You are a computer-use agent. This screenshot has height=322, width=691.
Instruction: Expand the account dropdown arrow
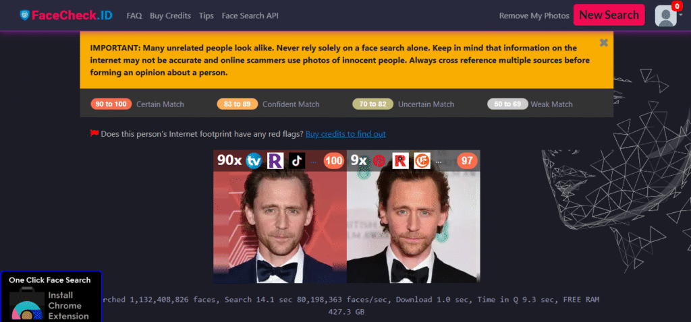[681, 15]
